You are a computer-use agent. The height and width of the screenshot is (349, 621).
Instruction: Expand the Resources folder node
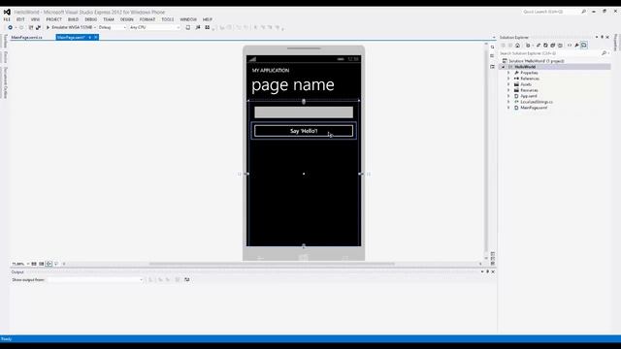pos(508,90)
